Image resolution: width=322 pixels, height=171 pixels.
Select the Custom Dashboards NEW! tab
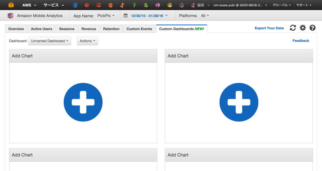point(181,29)
